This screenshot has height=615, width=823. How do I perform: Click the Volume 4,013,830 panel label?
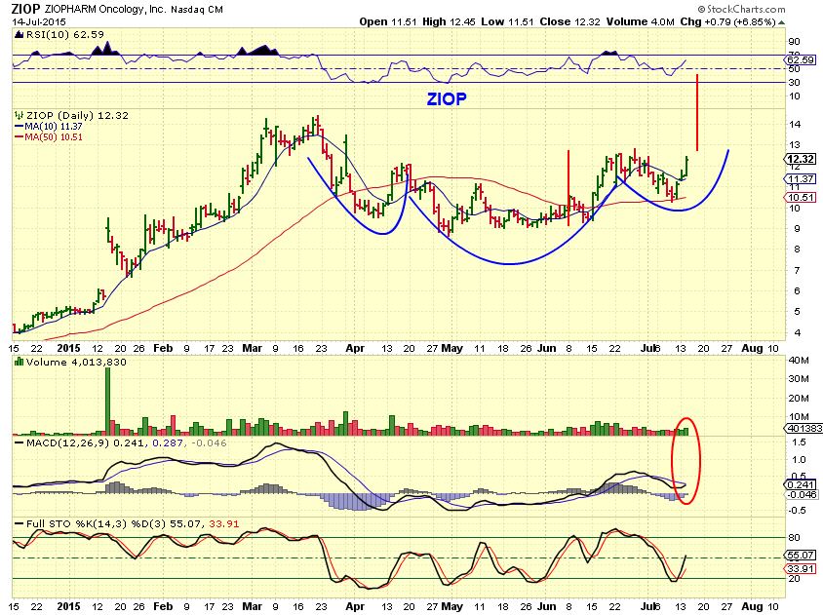click(77, 362)
